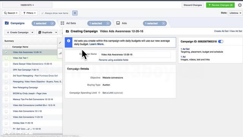
Task: Click the View Ad Set link
Action: (236, 31)
